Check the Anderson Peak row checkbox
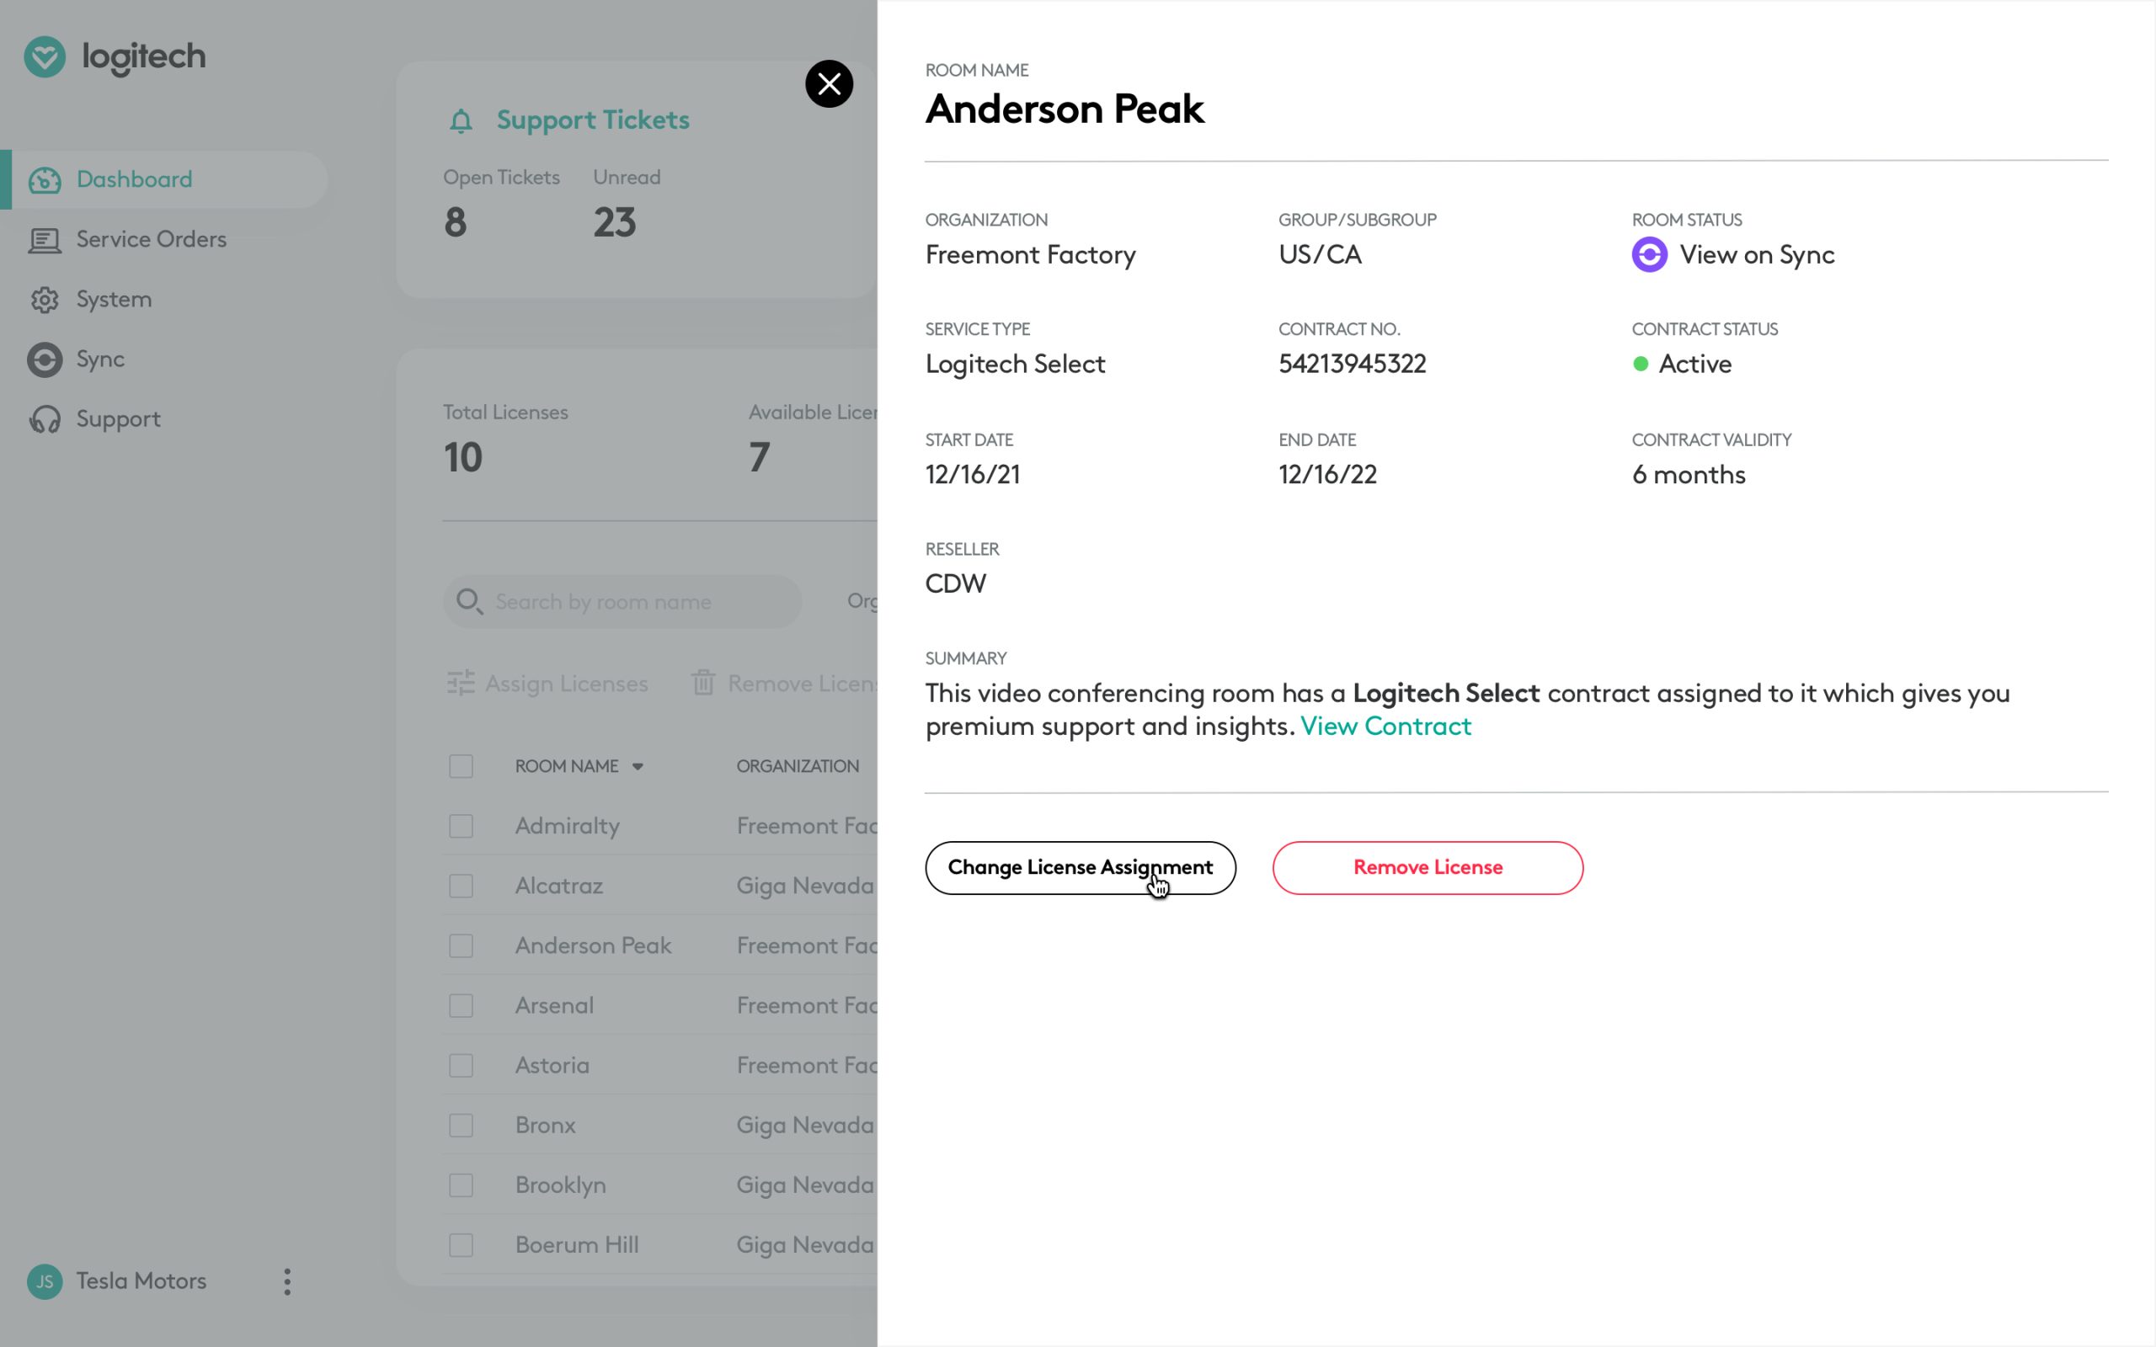The image size is (2156, 1347). (461, 945)
